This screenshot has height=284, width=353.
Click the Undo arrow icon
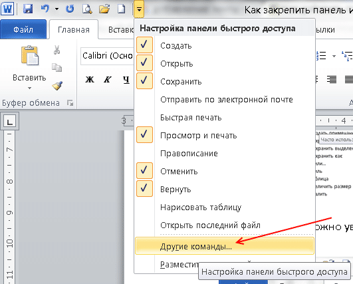[45, 9]
